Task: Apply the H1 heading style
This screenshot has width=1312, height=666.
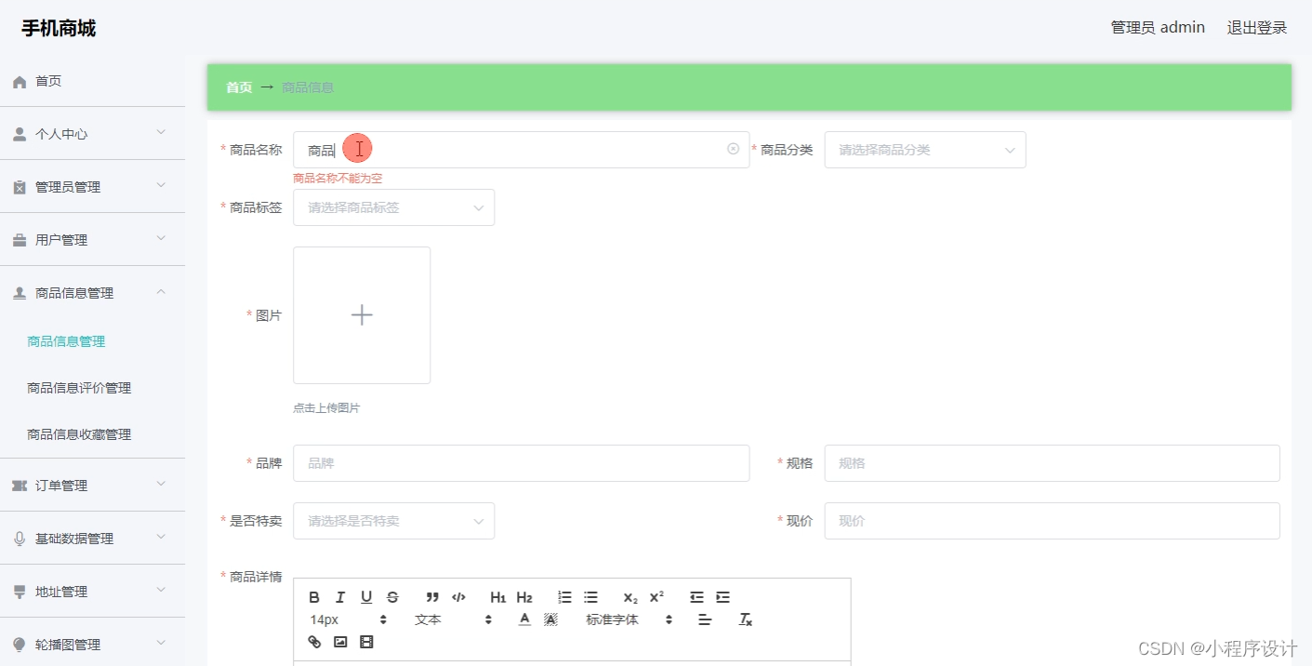Action: 498,597
